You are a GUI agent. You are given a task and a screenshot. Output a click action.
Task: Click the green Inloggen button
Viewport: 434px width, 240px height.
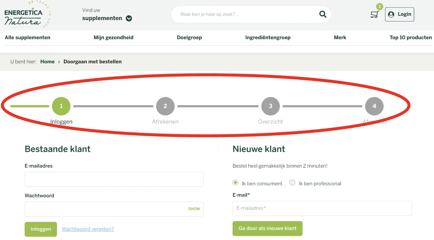41,229
